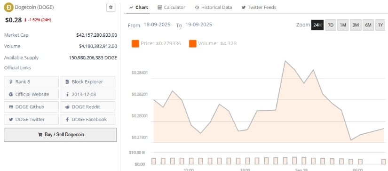Open the DOGE Github link
Image resolution: width=388 pixels, height=171 pixels.
click(31, 107)
